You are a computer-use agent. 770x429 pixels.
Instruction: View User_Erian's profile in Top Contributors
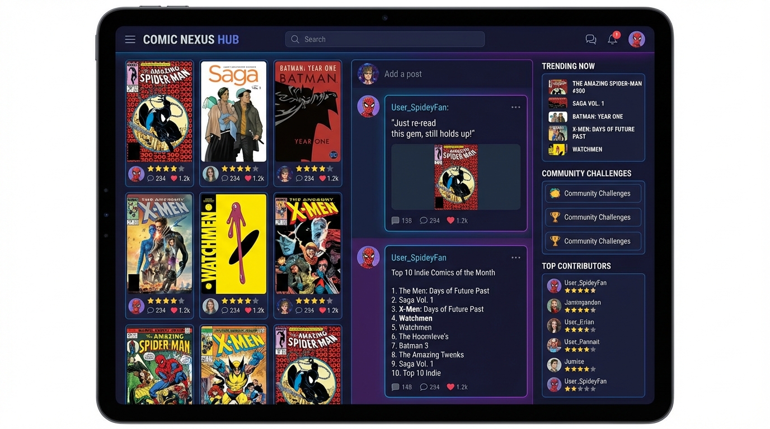click(x=579, y=322)
